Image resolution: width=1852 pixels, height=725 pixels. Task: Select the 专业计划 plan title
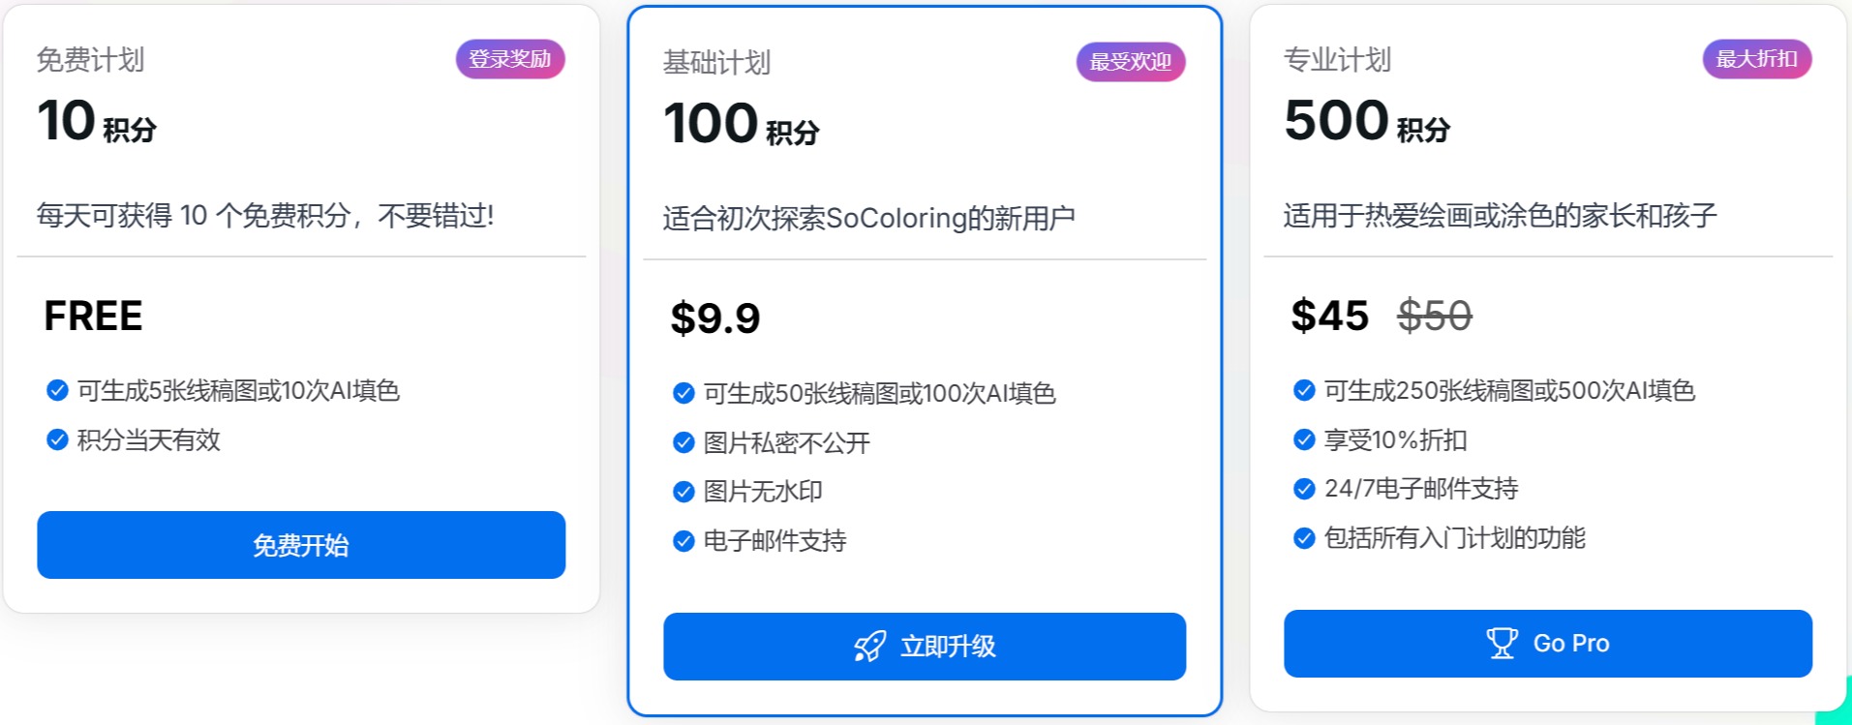(x=1336, y=59)
